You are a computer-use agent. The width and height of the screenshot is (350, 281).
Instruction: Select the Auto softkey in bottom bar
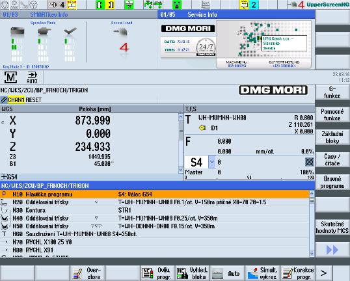pyautogui.click(x=228, y=273)
